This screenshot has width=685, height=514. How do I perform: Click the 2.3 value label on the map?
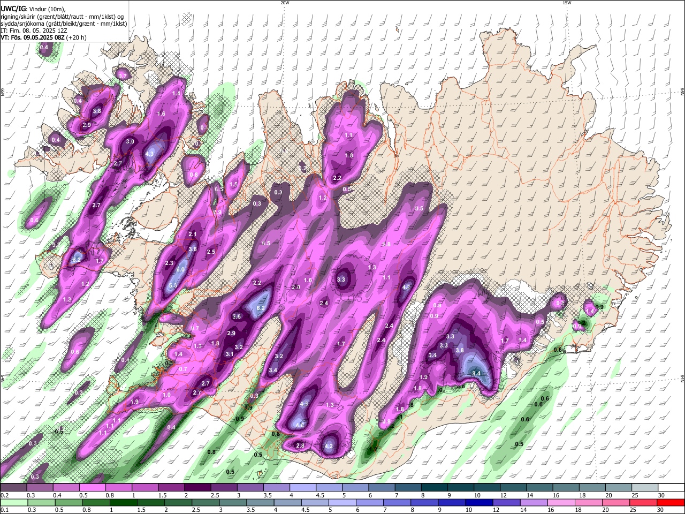(x=170, y=263)
